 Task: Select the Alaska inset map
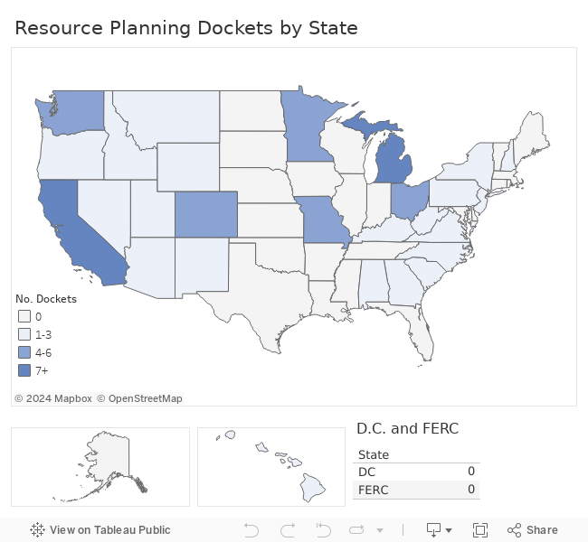pyautogui.click(x=100, y=467)
